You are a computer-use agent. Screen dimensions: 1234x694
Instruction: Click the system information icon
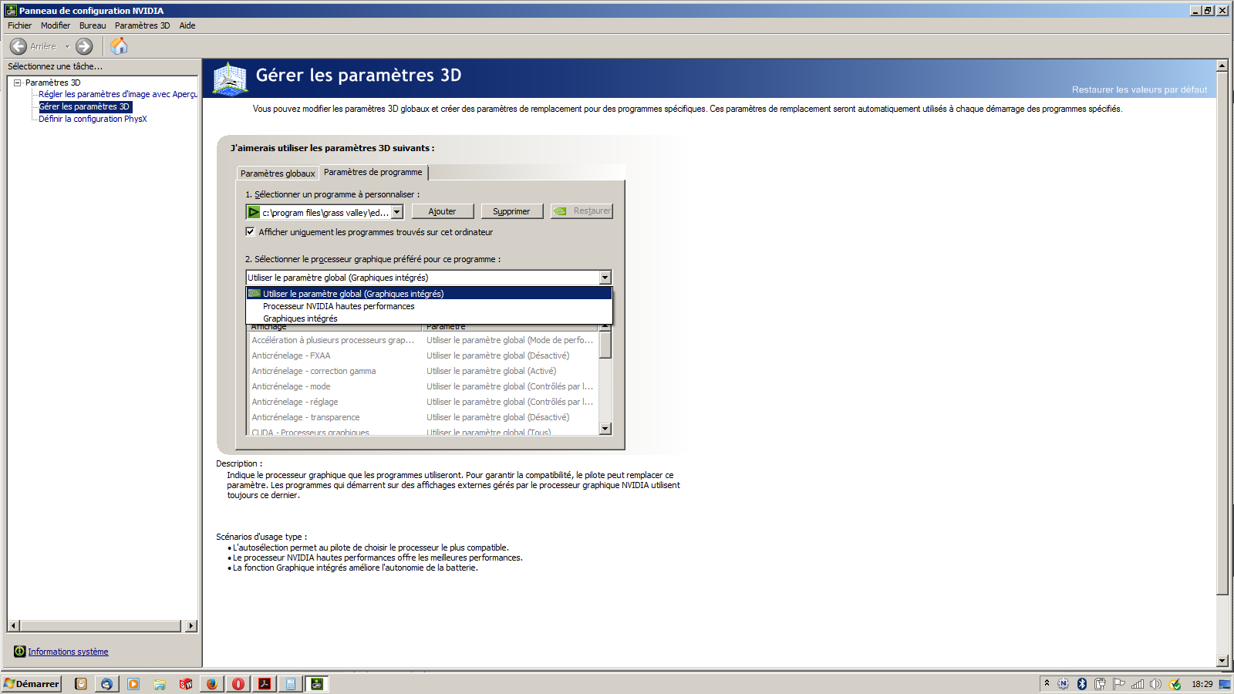tap(20, 652)
